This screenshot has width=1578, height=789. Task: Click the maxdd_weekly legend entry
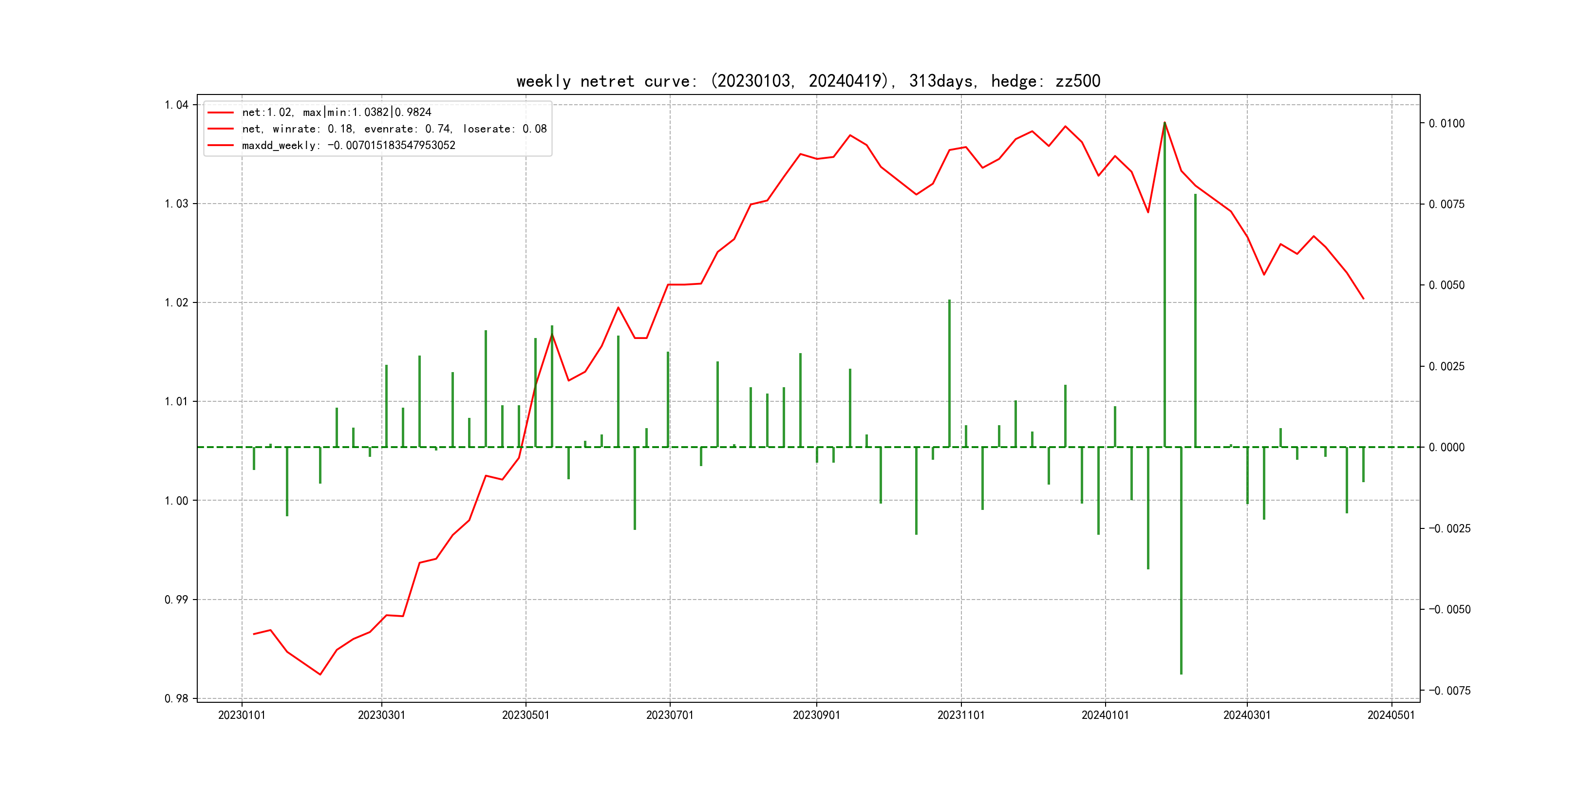point(348,145)
